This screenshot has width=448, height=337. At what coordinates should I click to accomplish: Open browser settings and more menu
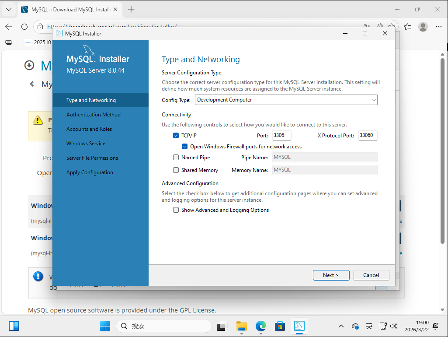[x=439, y=27]
